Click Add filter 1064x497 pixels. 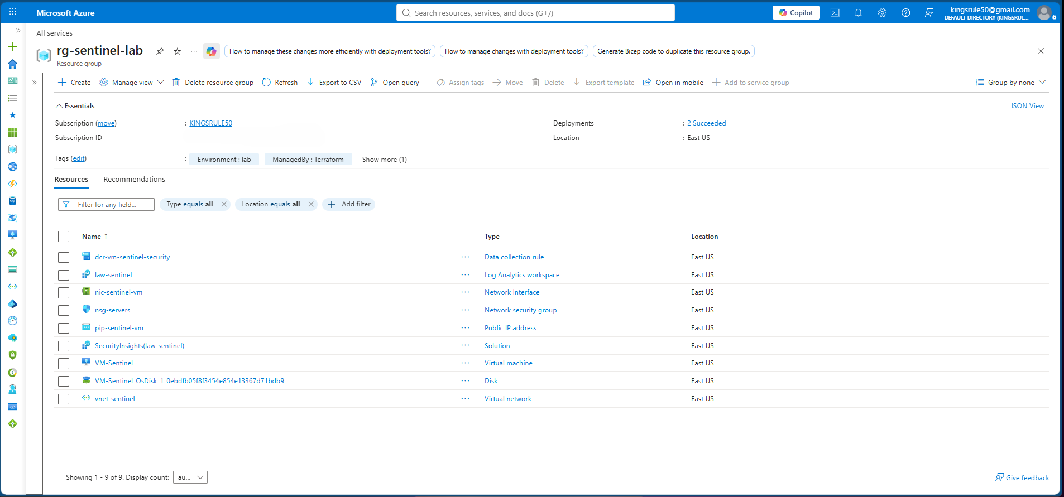tap(349, 204)
